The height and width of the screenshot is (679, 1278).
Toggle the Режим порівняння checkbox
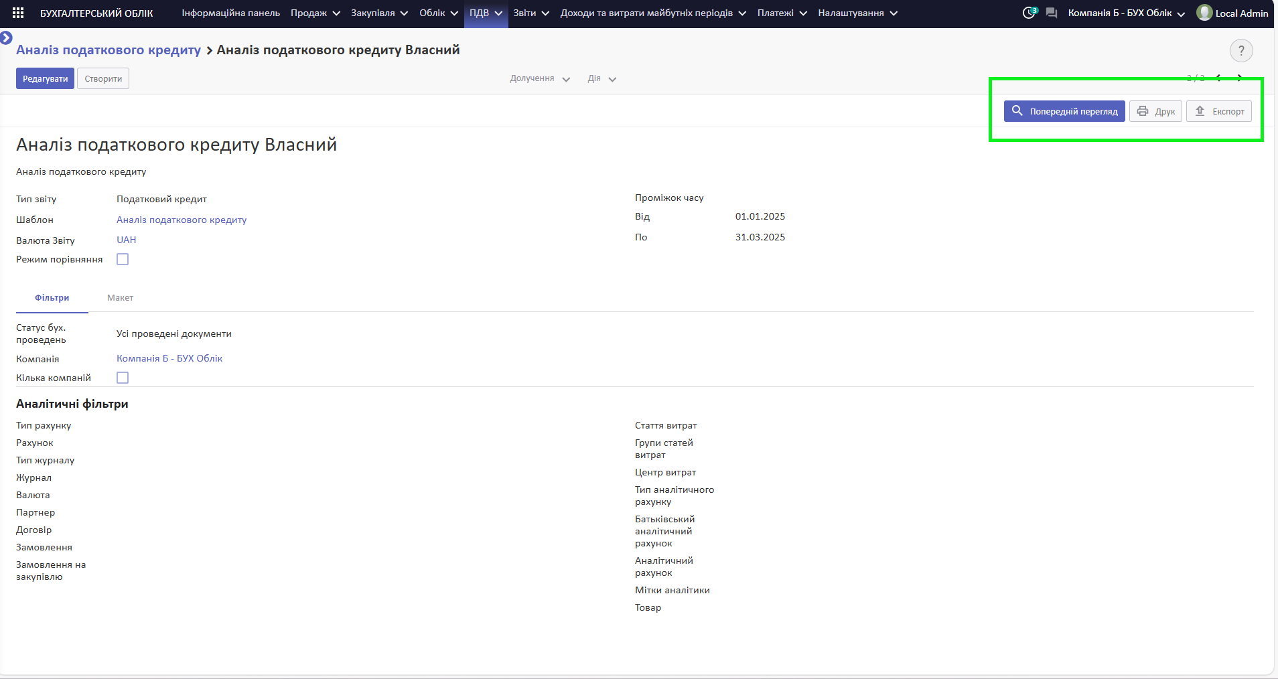pos(123,259)
